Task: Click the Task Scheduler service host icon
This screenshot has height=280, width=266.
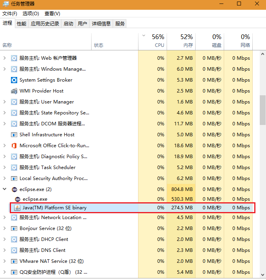Action: click(x=14, y=168)
